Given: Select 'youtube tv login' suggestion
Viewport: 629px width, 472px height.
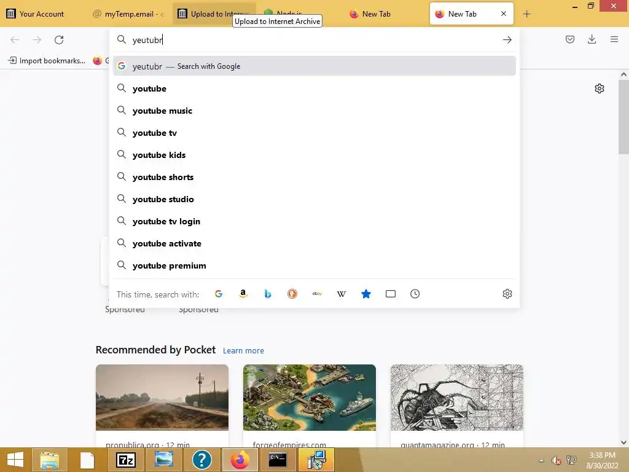Looking at the screenshot, I should (314, 221).
